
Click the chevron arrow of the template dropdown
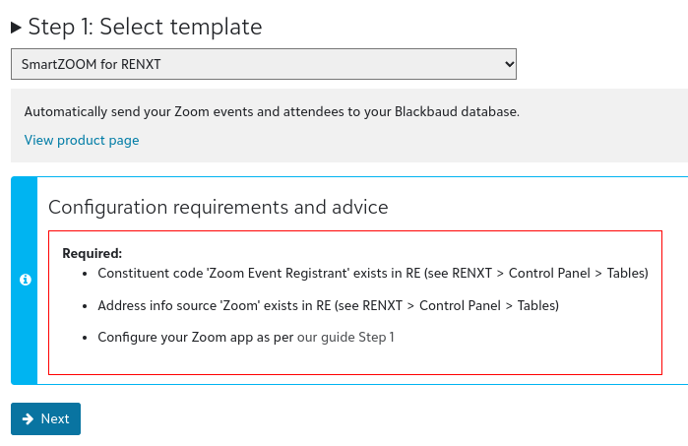(509, 64)
